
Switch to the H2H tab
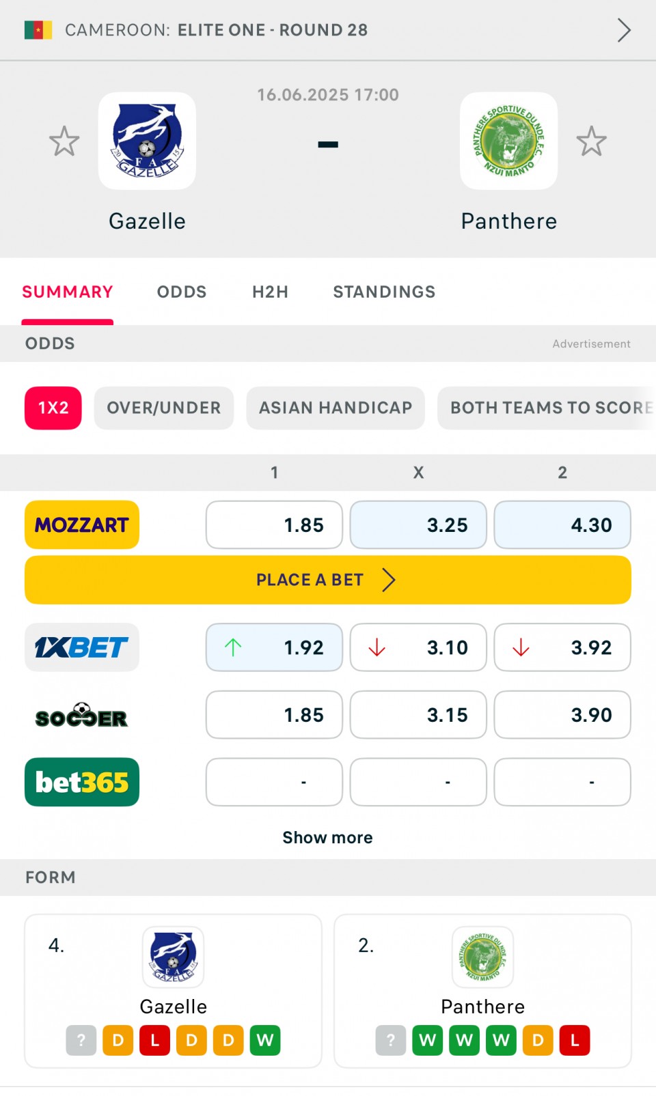pos(270,292)
